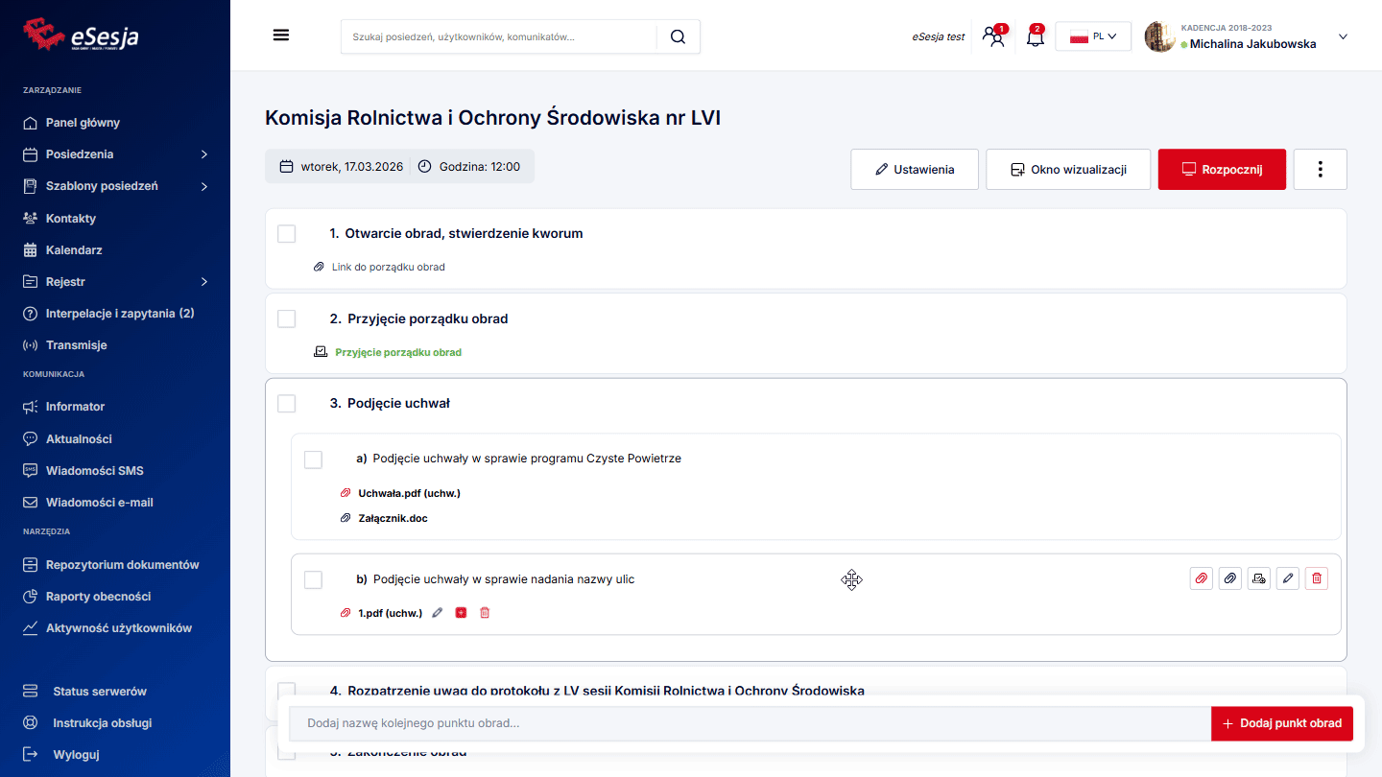The width and height of the screenshot is (1382, 777).
Task: Select checkbox next to Podjęcie uchwał
Action: coord(286,404)
